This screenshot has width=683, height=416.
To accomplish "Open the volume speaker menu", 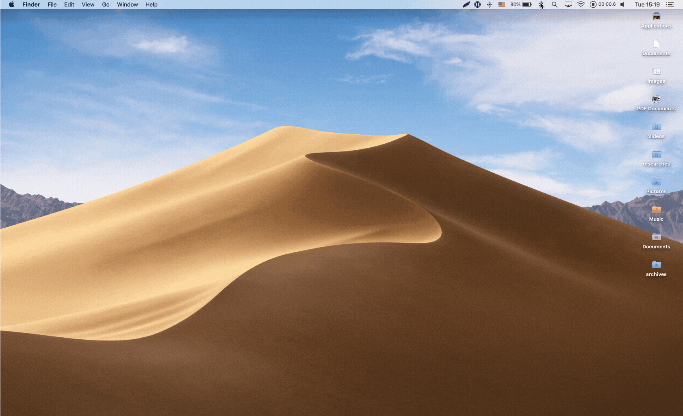I will (622, 4).
